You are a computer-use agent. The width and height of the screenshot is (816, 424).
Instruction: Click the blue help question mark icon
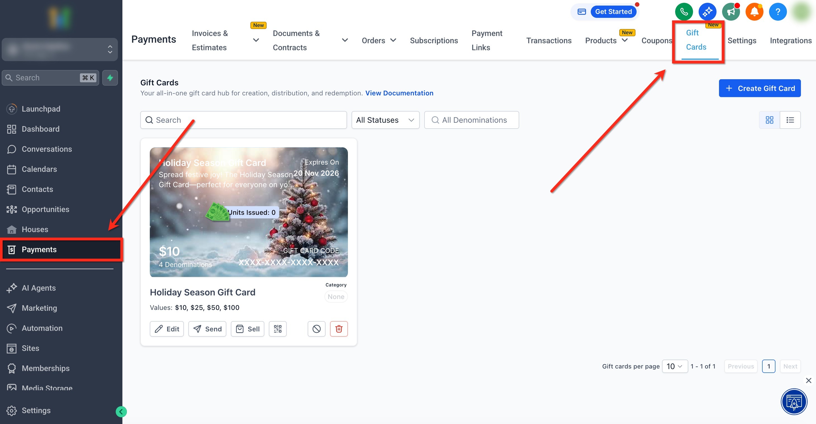pyautogui.click(x=777, y=12)
